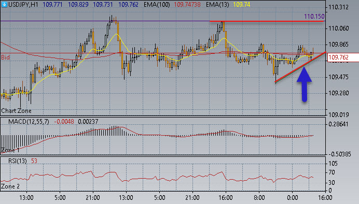Click the 109.280 price axis label
This screenshot has width=359, height=204.
click(338, 93)
